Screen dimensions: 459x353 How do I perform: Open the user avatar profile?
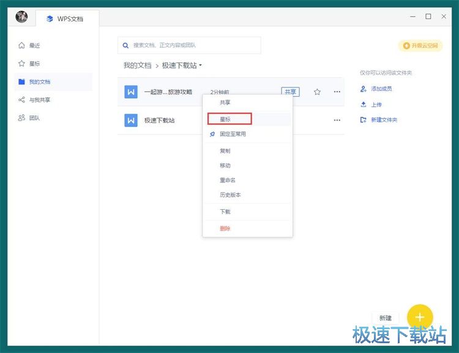[21, 17]
